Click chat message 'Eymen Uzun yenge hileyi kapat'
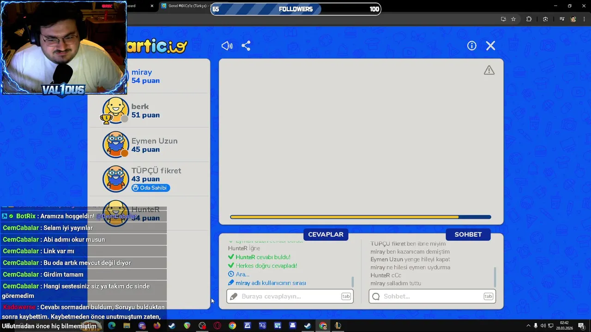The image size is (591, 332). [x=410, y=259]
